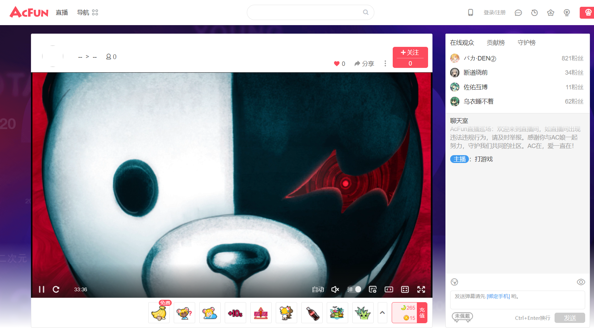
Task: Send the question-mark girl gift
Action: pyautogui.click(x=184, y=312)
